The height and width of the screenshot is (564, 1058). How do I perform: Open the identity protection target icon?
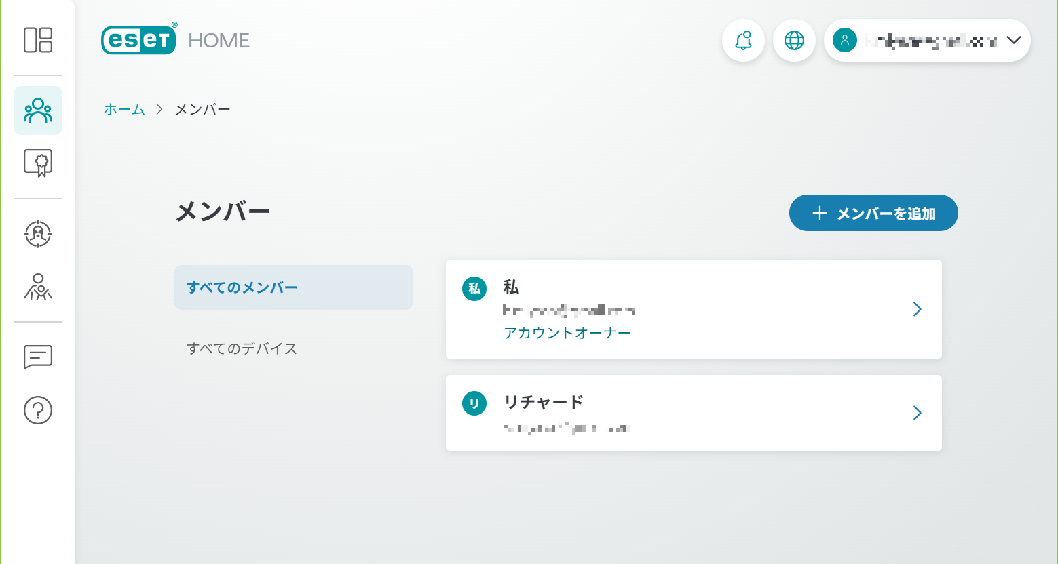(x=38, y=234)
